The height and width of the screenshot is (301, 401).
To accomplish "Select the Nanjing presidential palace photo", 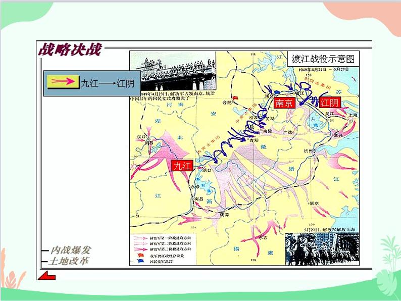I will 173,71.
